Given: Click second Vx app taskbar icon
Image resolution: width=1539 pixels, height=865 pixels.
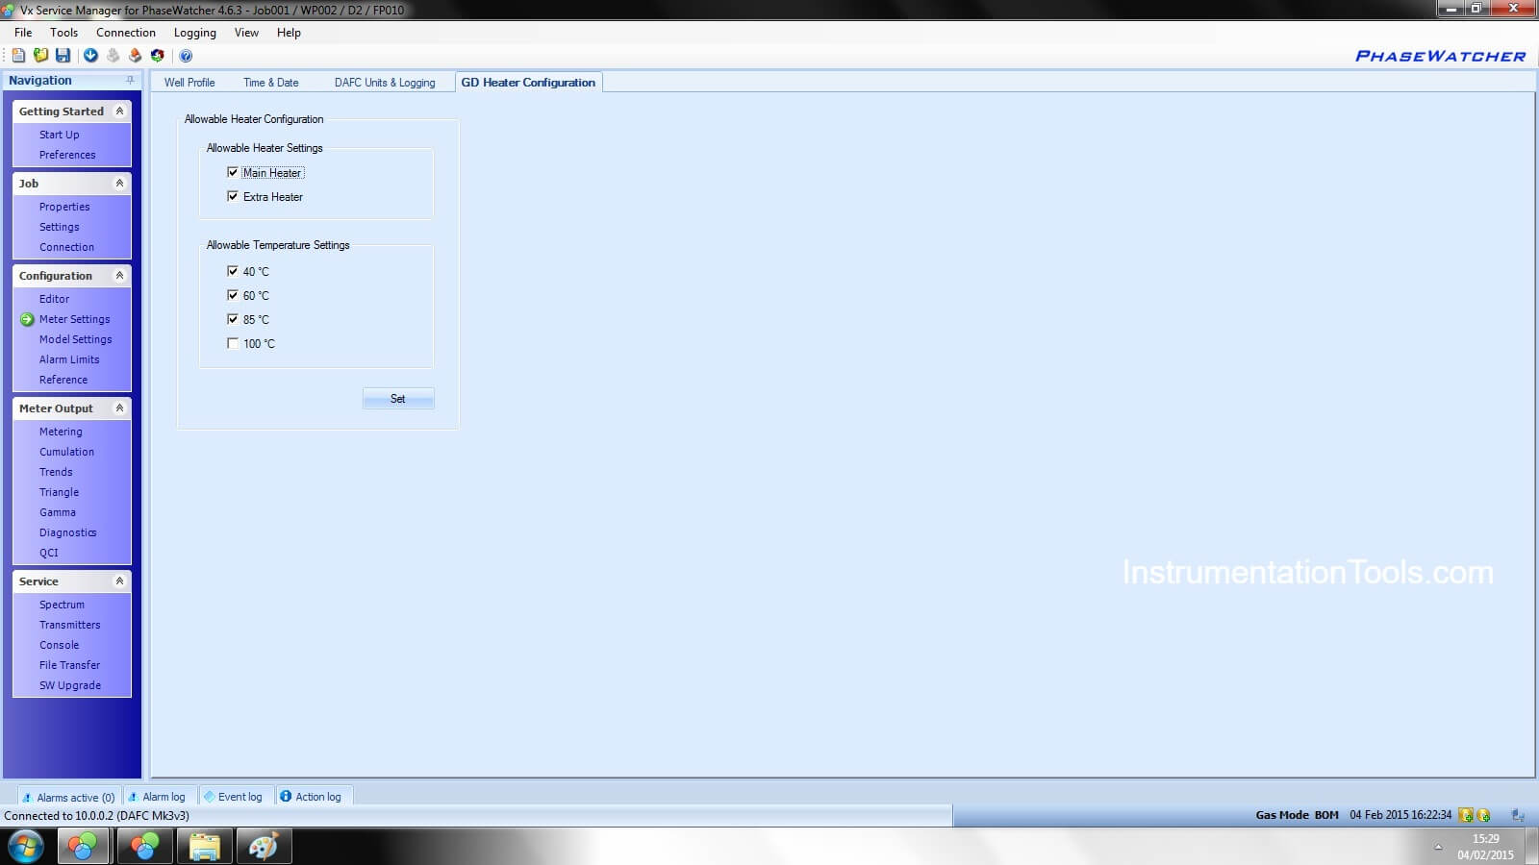Looking at the screenshot, I should point(144,847).
